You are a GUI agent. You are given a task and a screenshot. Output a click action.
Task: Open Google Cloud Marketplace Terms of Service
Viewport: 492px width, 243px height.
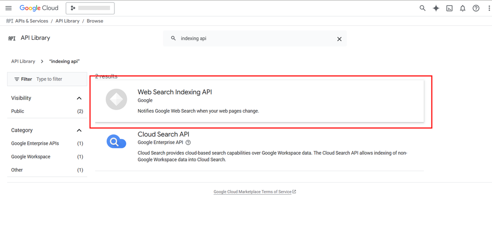(253, 192)
